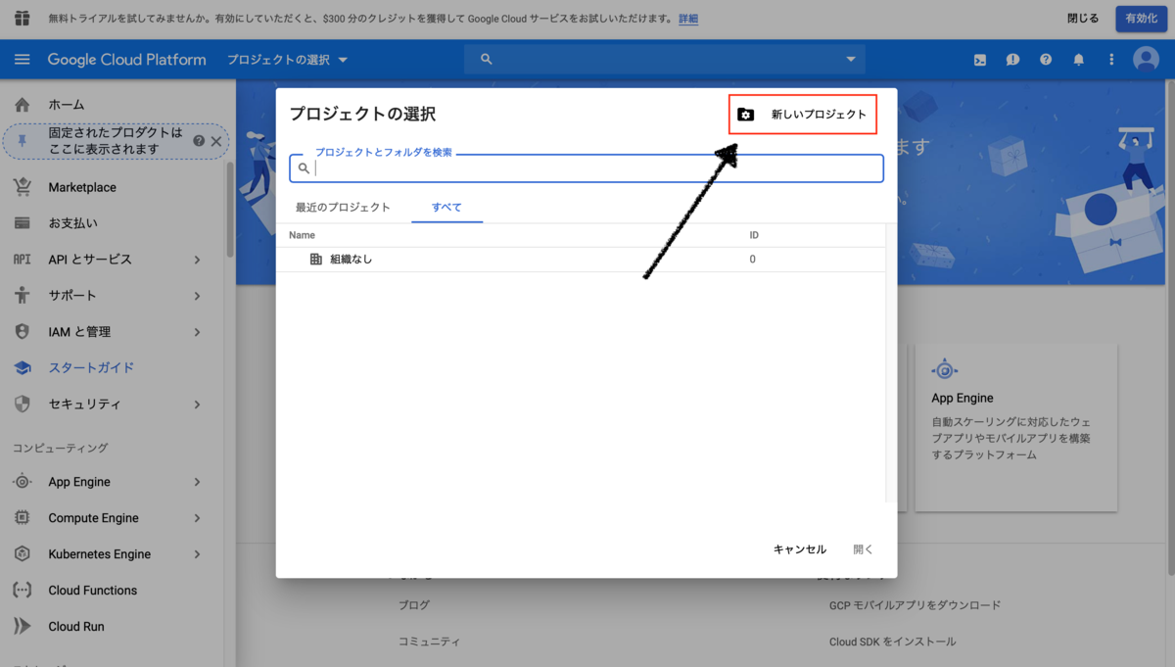Screen dimensions: 1175x667
Task: Open the feedback speech bubble icon
Action: tap(1012, 60)
